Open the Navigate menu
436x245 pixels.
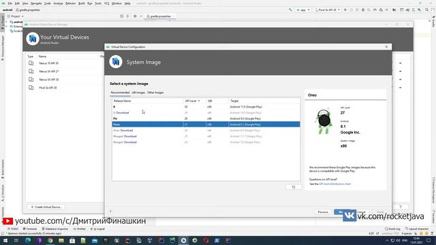36,3
